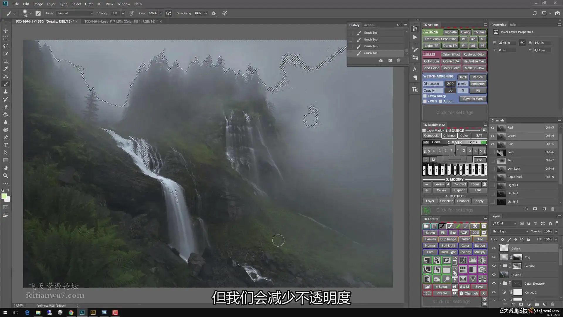Open the Hard Light blend mode dropdown
The height and width of the screenshot is (317, 563).
510,231
